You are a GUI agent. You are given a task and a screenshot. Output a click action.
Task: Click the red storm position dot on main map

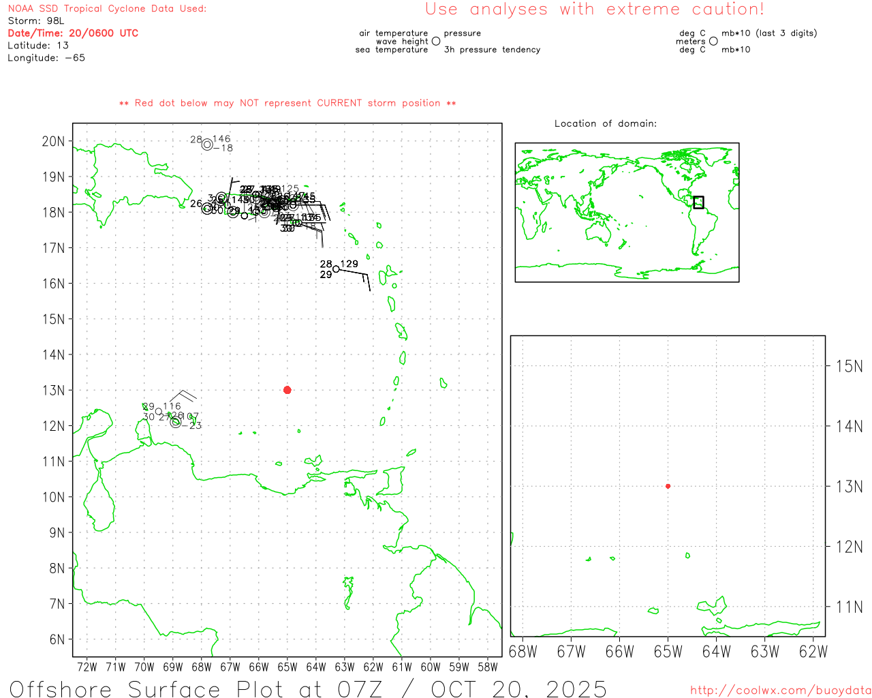[287, 390]
